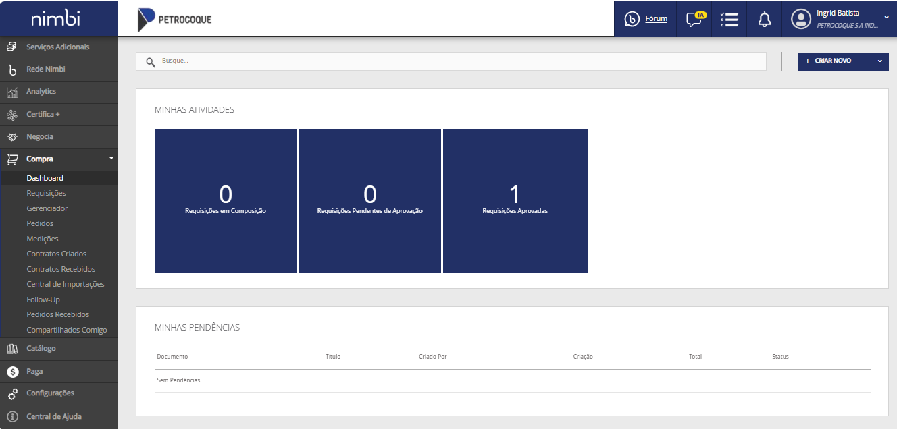The image size is (897, 429).
Task: Click the Petrocoque company logo
Action: (174, 20)
